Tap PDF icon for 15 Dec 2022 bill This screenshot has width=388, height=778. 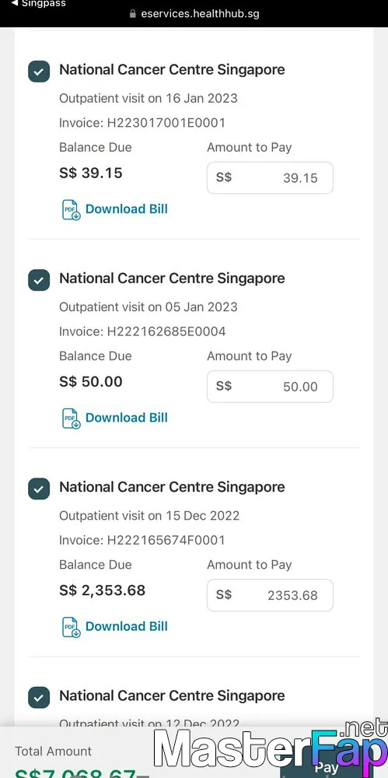tap(71, 626)
